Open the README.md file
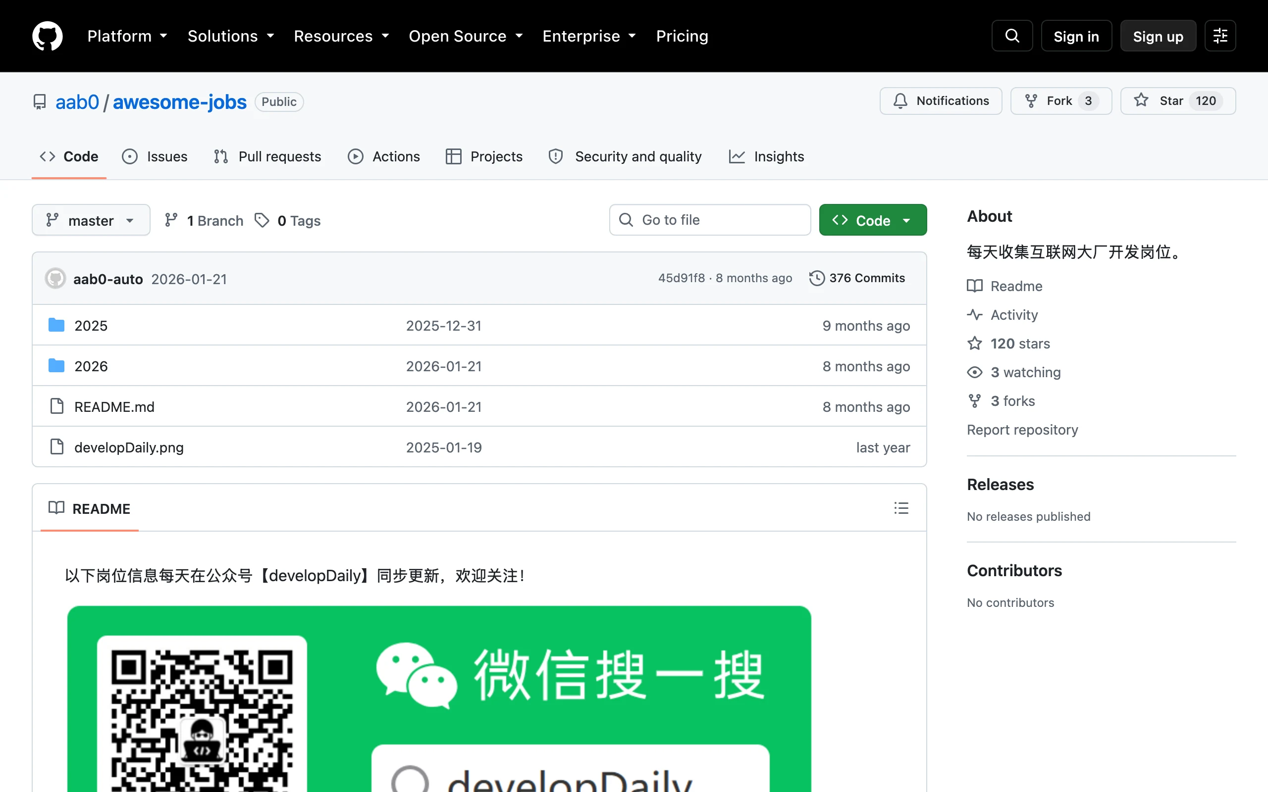The width and height of the screenshot is (1268, 792). tap(114, 407)
